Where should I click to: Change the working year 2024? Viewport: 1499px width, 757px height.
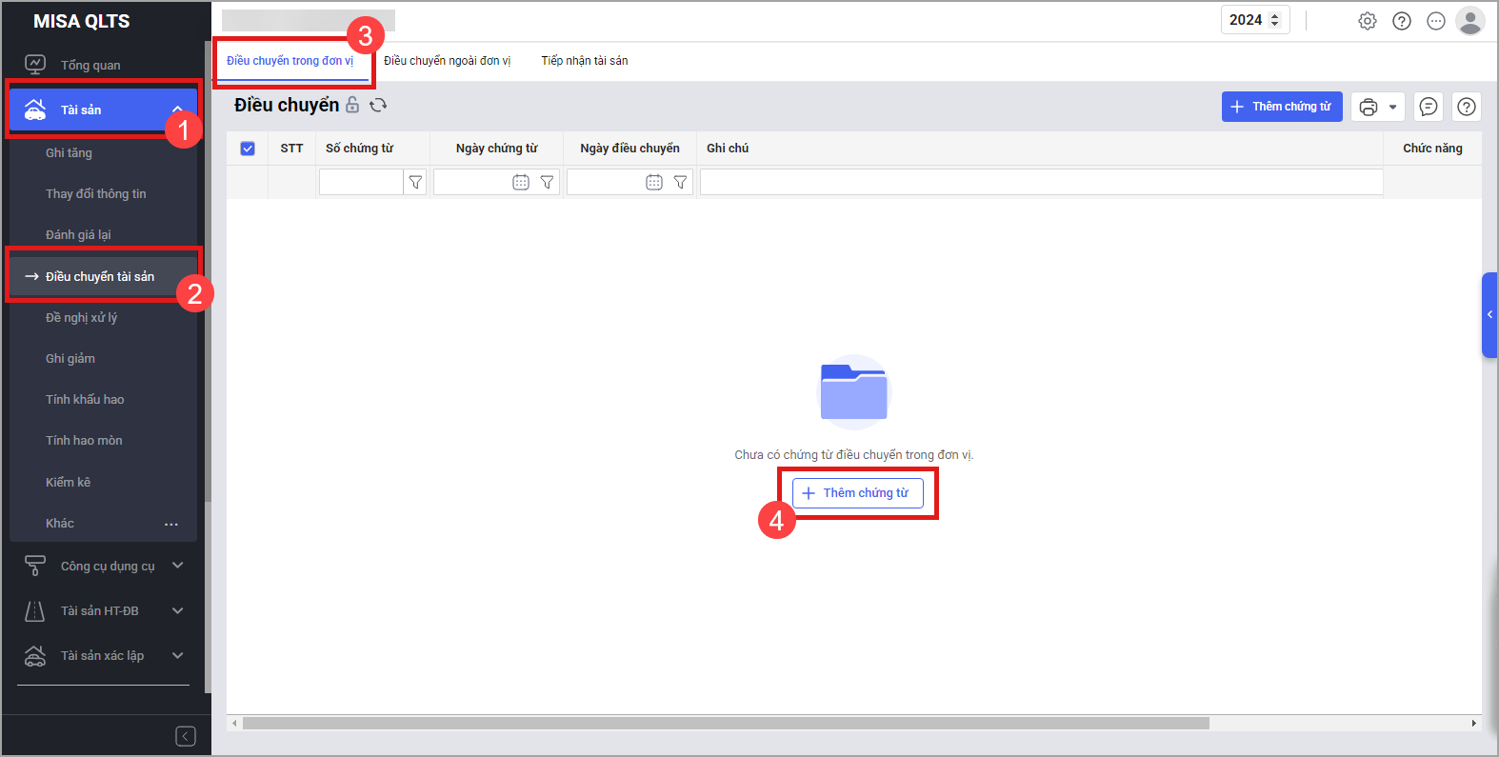click(x=1255, y=20)
